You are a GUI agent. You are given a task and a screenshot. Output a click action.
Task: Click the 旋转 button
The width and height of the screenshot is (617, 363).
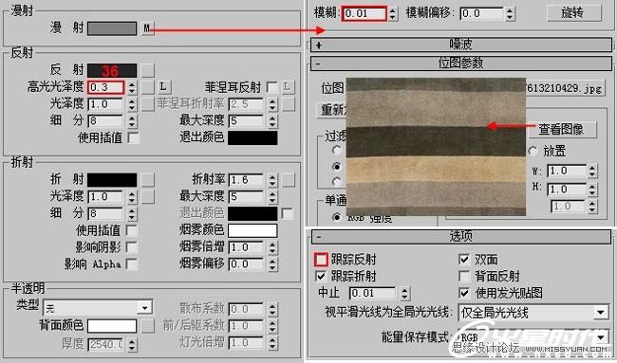[574, 13]
